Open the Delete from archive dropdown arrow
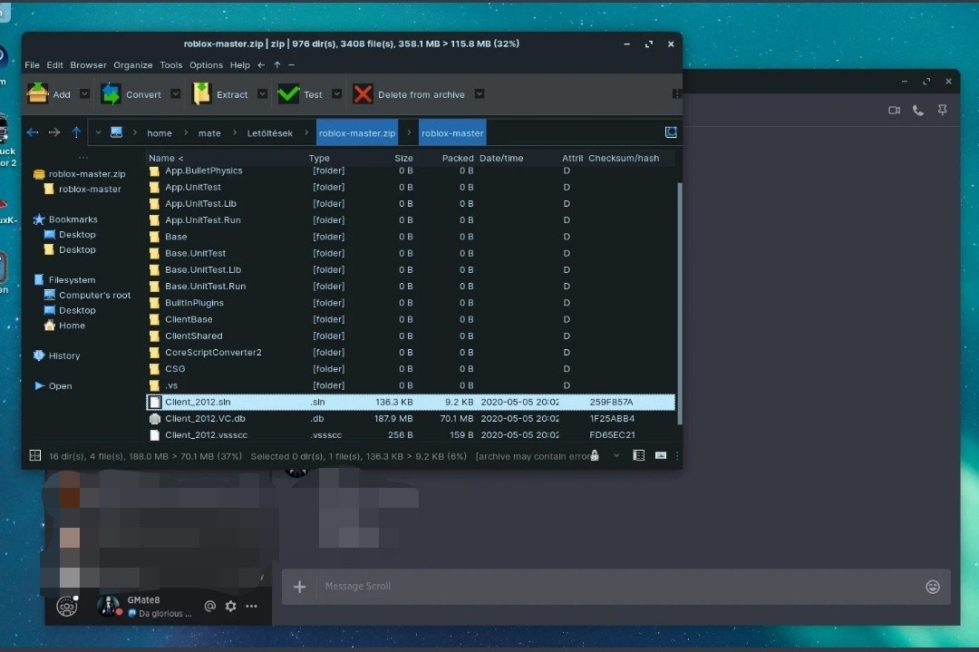 click(x=480, y=93)
